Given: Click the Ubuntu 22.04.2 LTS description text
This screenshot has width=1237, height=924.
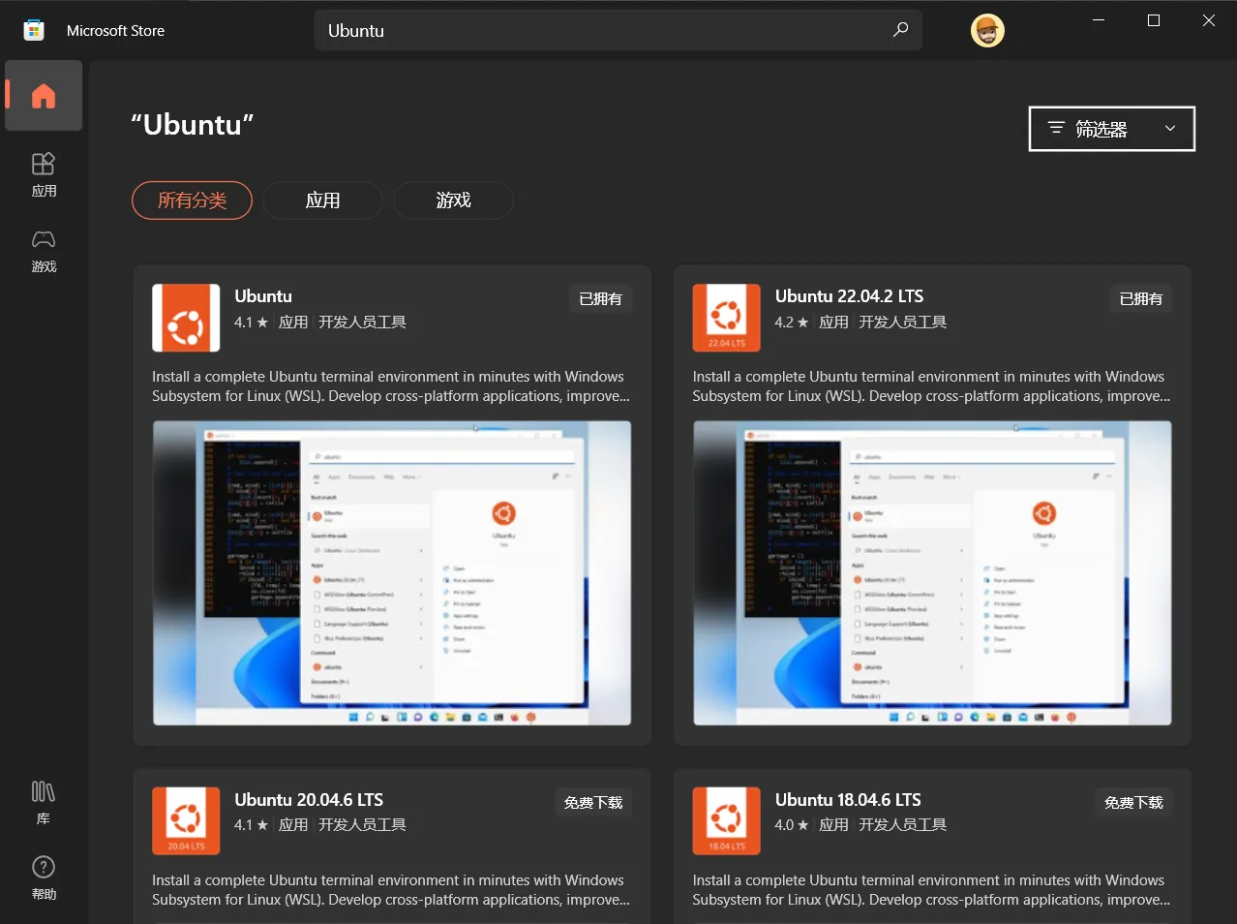Looking at the screenshot, I should point(931,386).
